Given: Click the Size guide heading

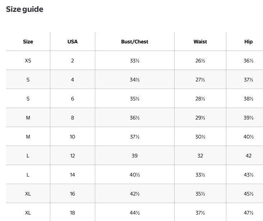Looking at the screenshot, I should [x=25, y=9].
